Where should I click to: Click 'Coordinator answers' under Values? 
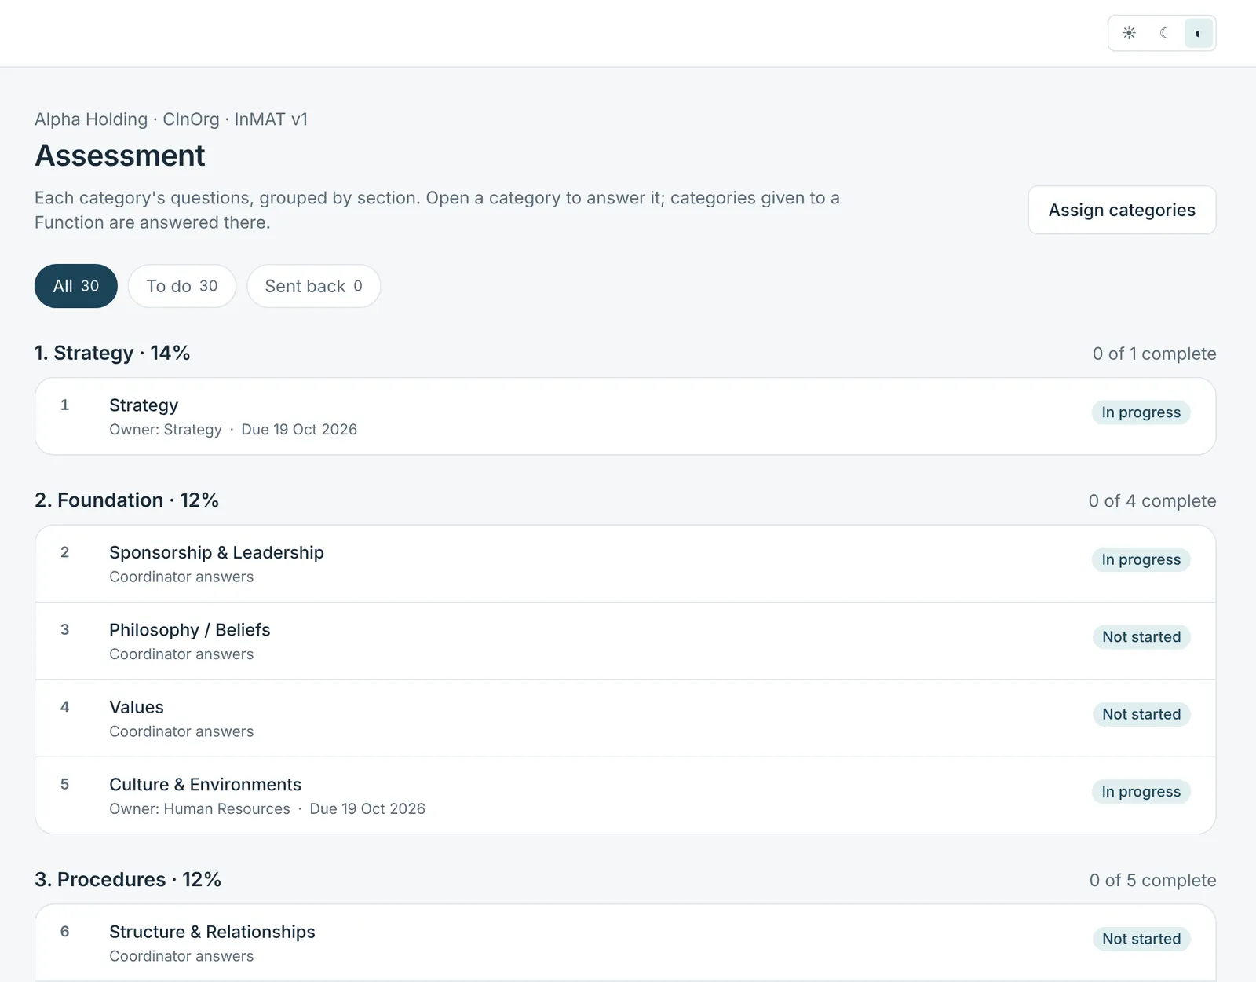(181, 731)
